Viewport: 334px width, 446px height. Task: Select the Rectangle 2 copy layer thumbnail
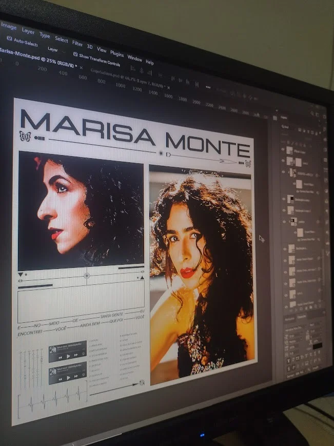point(290,200)
